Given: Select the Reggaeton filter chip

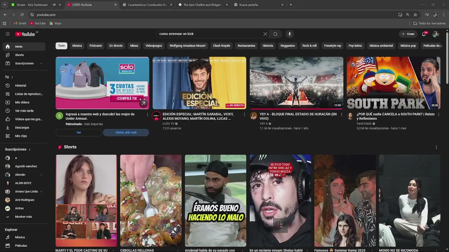Looking at the screenshot, I should pyautogui.click(x=288, y=46).
